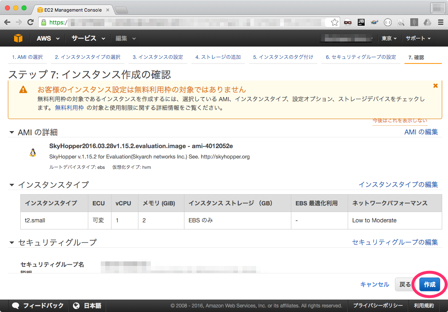Screen dimensions: 448x312
Task: Click the SkyHopper AMI name heading
Action: pyautogui.click(x=141, y=146)
